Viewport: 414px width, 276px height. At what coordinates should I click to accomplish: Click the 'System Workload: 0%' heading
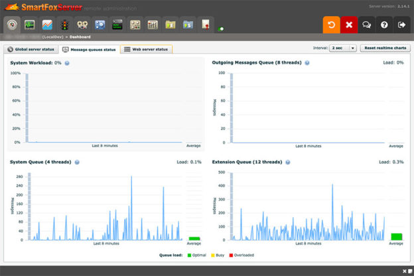pos(36,63)
